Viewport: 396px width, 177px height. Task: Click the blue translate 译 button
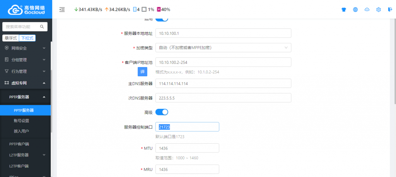point(142,72)
